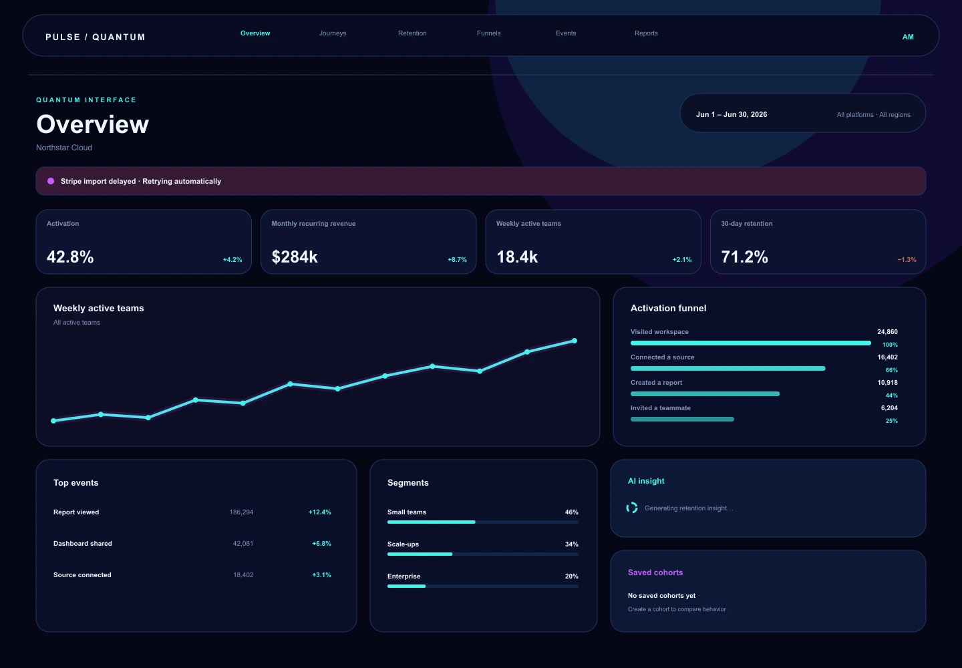Viewport: 962px width, 668px height.
Task: Click the All active teams chart subtitle
Action: [x=77, y=323]
